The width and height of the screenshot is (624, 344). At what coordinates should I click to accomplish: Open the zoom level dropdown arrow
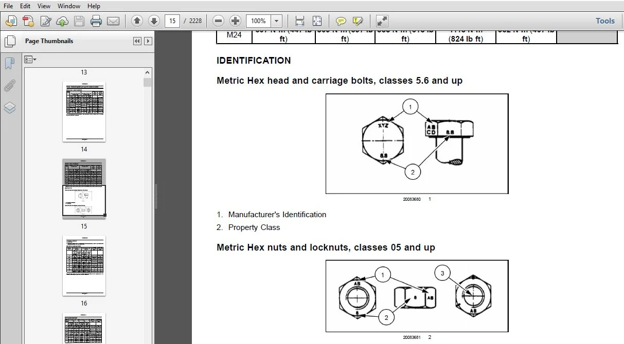point(277,21)
